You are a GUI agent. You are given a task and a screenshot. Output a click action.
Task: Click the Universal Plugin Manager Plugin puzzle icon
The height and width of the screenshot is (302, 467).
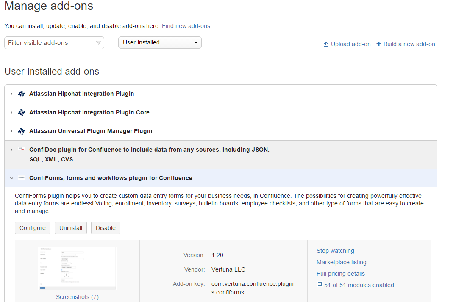tap(22, 131)
